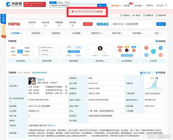Click the red 查看详情 button
This screenshot has height=140, width=173.
88,24
